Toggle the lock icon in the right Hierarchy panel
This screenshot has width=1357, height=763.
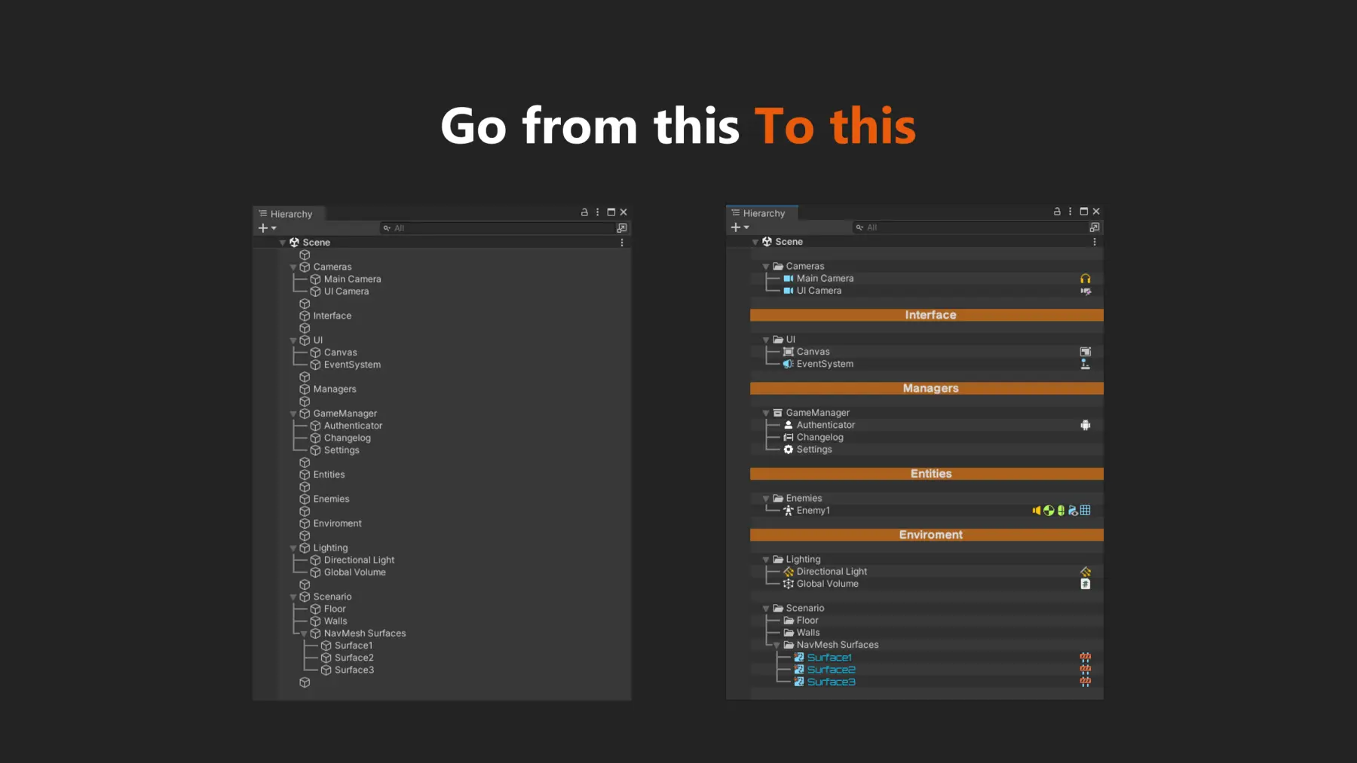(x=1057, y=212)
